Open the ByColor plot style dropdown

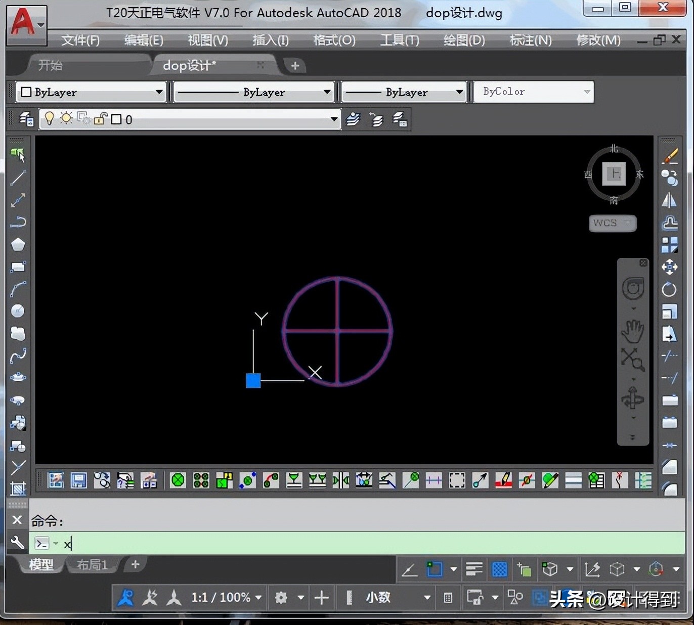[587, 92]
